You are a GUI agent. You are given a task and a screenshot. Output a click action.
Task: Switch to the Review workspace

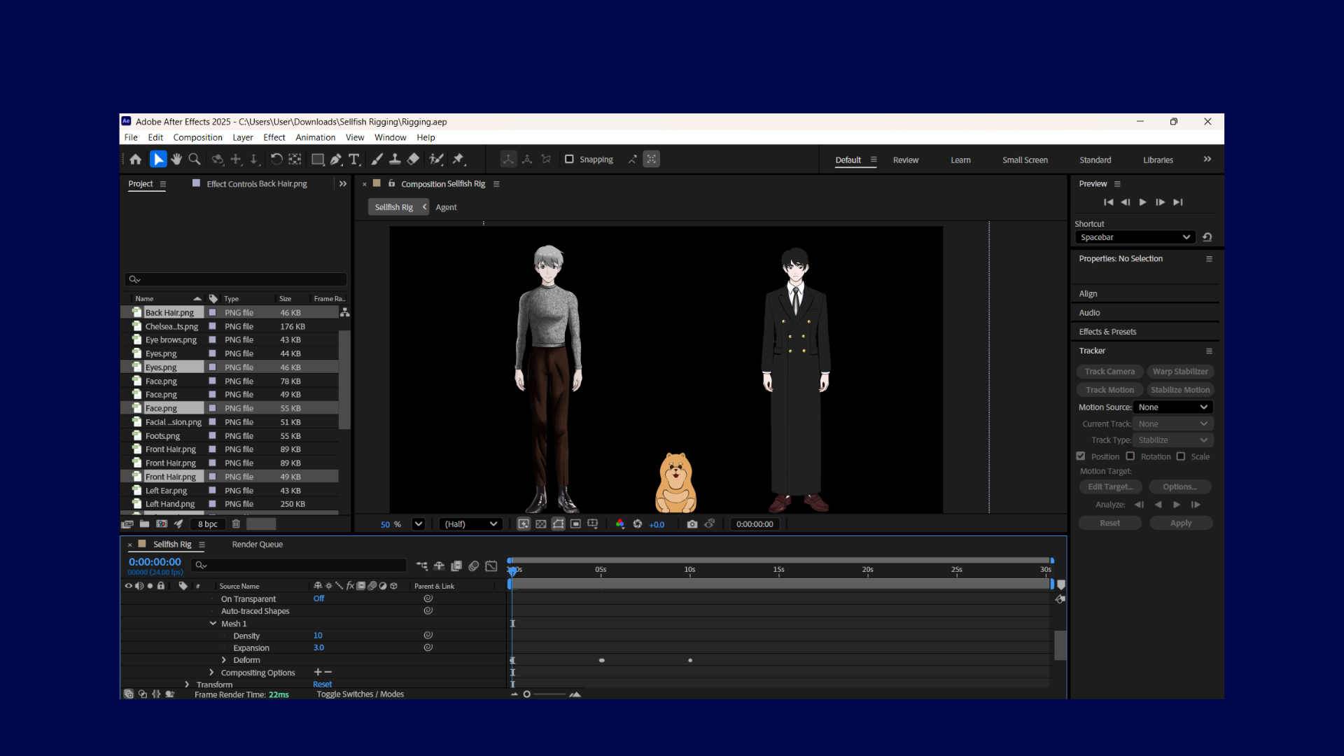coord(906,160)
